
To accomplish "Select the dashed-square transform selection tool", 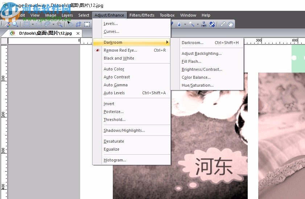I will pyautogui.click(x=87, y=24).
